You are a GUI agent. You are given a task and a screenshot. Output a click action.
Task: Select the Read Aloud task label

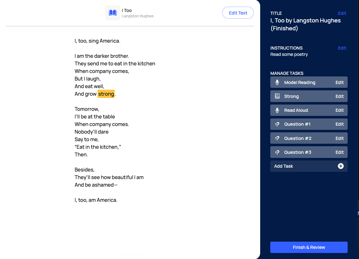pyautogui.click(x=296, y=110)
